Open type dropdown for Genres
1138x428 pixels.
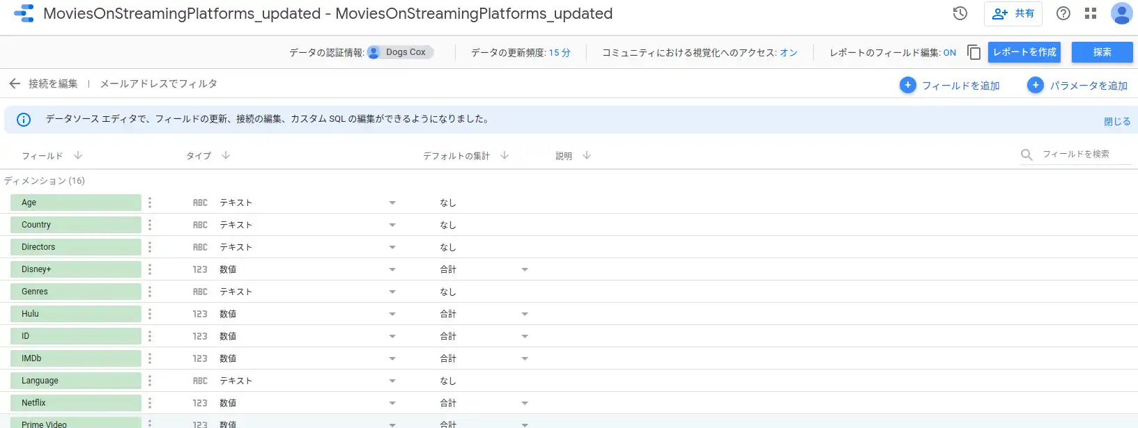point(392,292)
